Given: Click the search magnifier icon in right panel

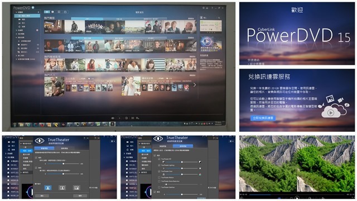Looking at the screenshot, I should (219, 17).
